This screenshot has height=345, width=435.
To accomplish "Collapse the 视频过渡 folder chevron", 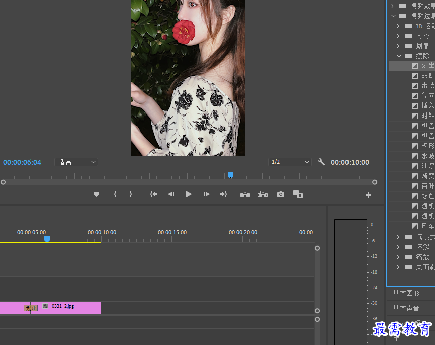I will tap(393, 16).
